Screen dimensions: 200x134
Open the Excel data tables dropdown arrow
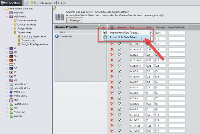click(103, 27)
